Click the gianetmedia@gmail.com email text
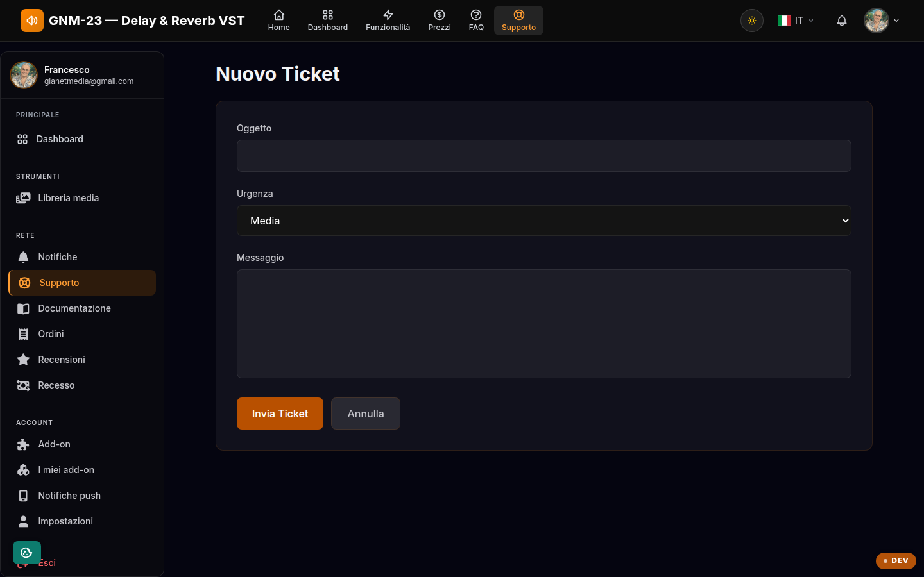The width and height of the screenshot is (924, 577). coord(89,81)
